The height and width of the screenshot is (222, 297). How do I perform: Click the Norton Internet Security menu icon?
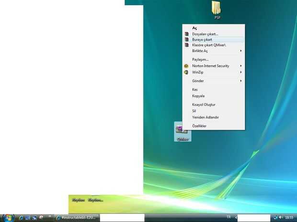(x=186, y=66)
